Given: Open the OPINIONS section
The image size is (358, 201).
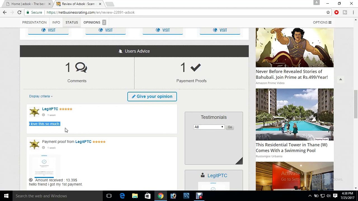Looking at the screenshot, I should [x=95, y=22].
